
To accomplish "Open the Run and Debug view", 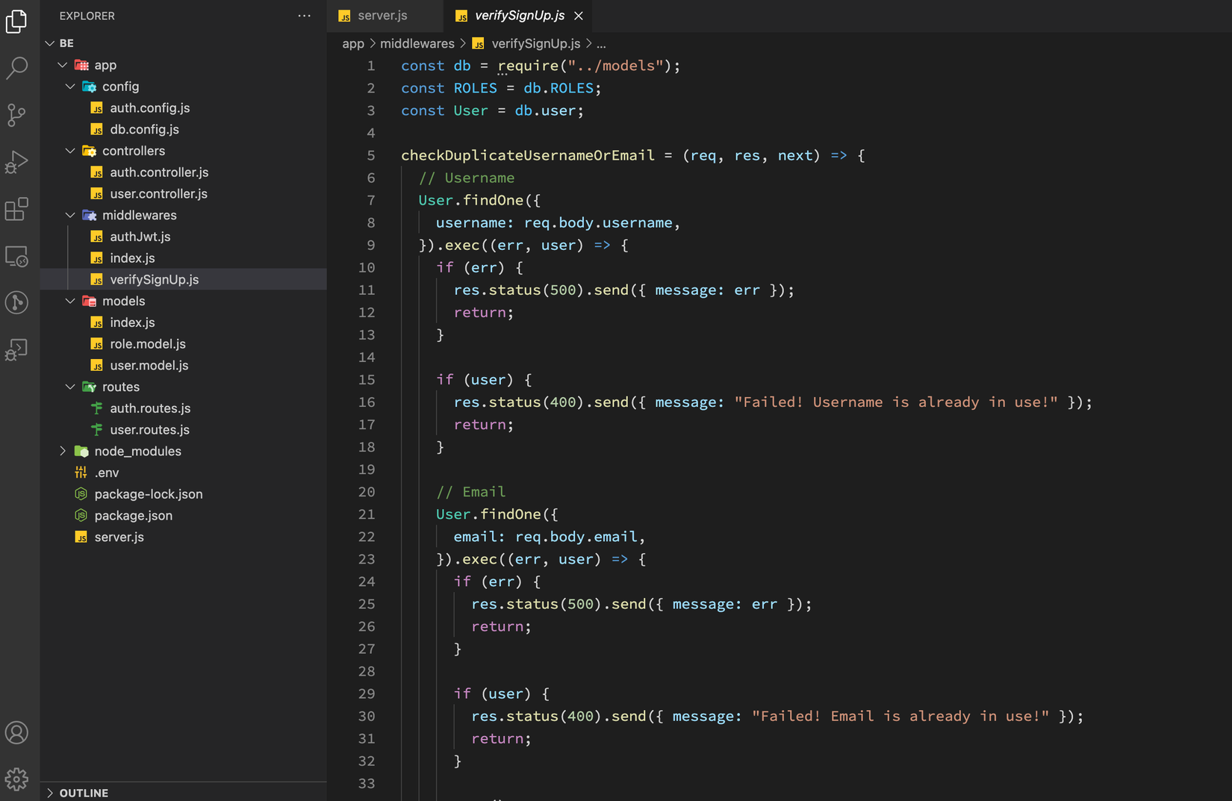I will 16,162.
